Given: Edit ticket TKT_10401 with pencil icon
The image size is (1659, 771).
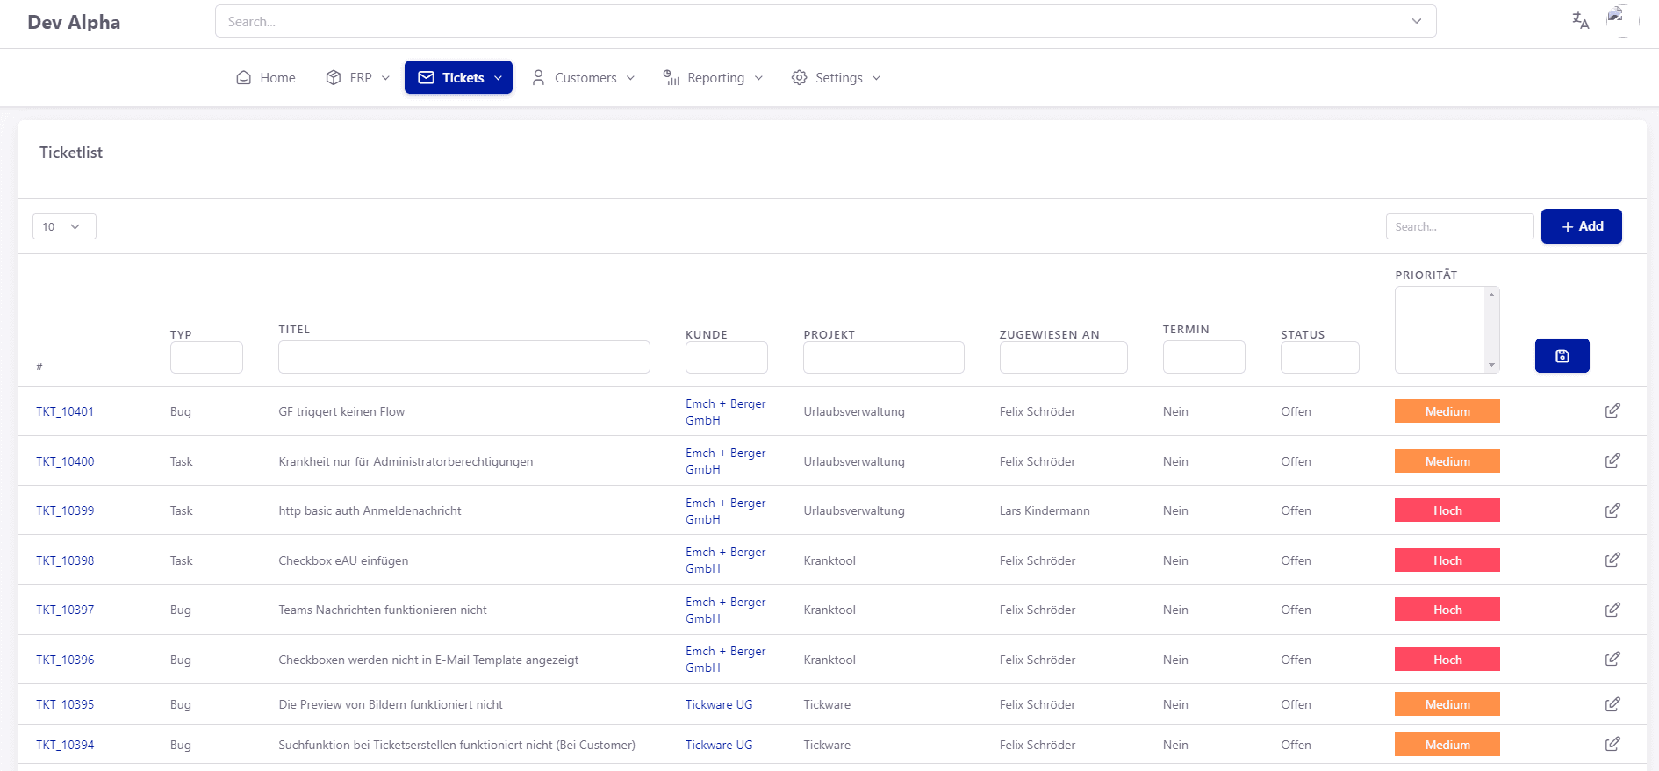Looking at the screenshot, I should coord(1612,410).
